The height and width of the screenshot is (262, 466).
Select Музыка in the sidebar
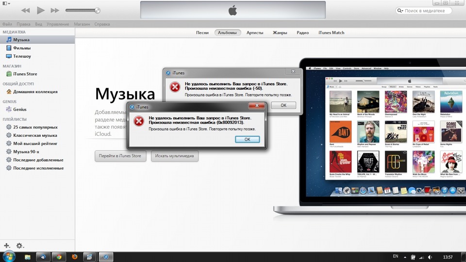pos(37,39)
